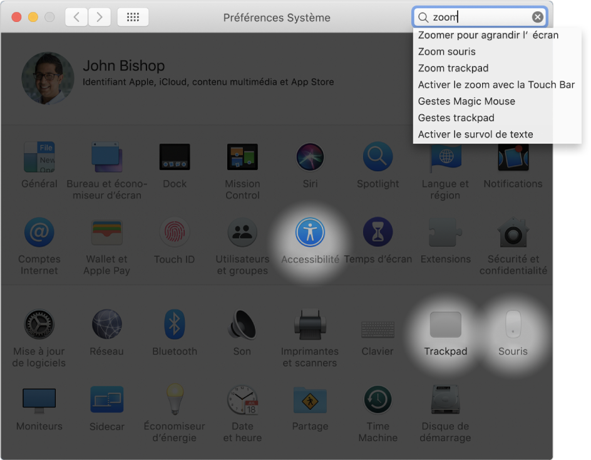Go forward with the right chevron button
The height and width of the screenshot is (460, 591).
[x=100, y=17]
